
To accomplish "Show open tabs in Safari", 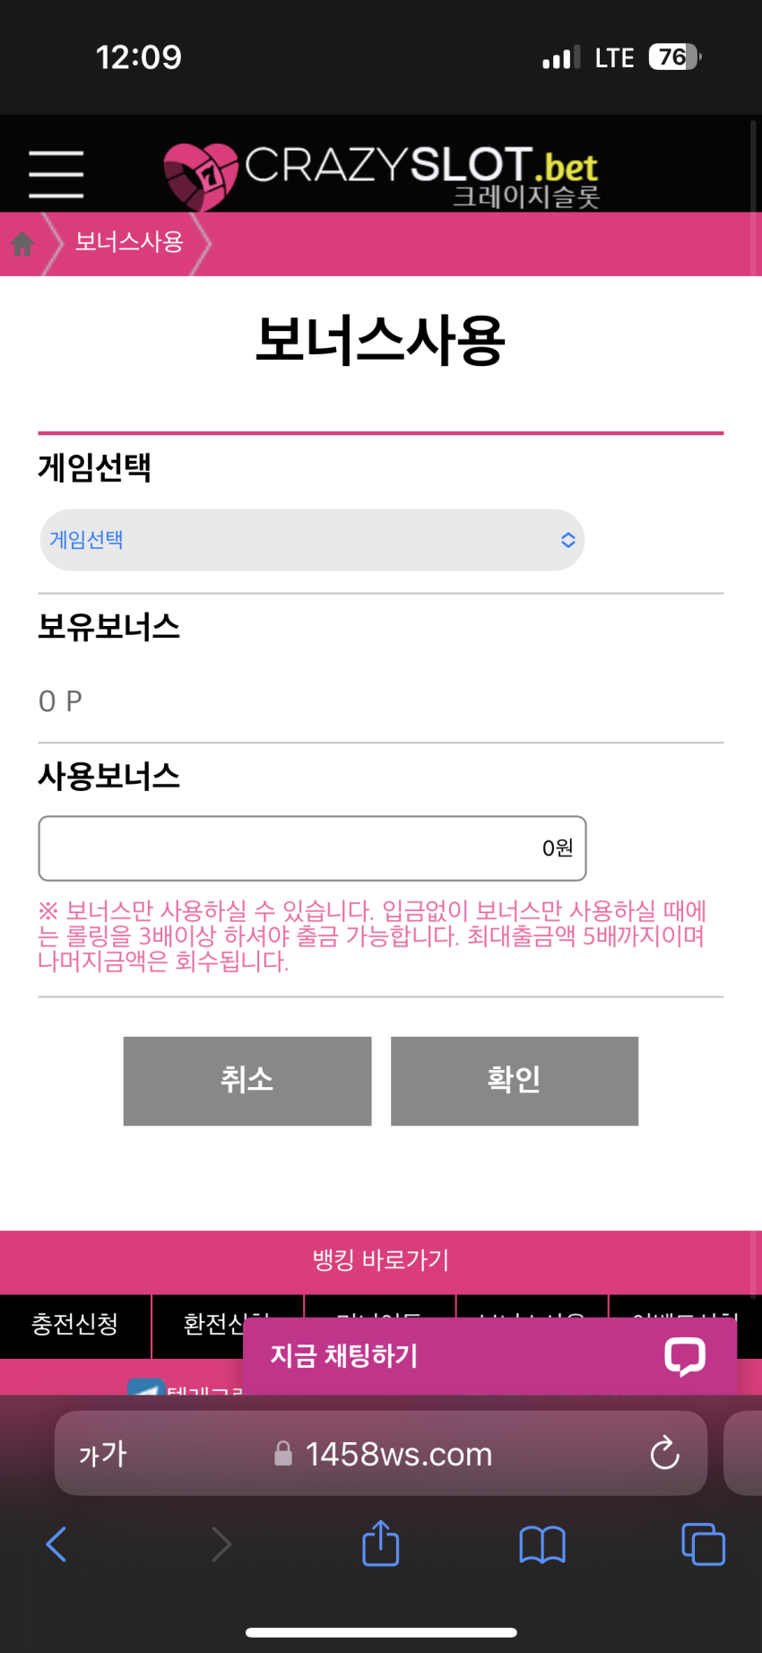I will point(703,1544).
